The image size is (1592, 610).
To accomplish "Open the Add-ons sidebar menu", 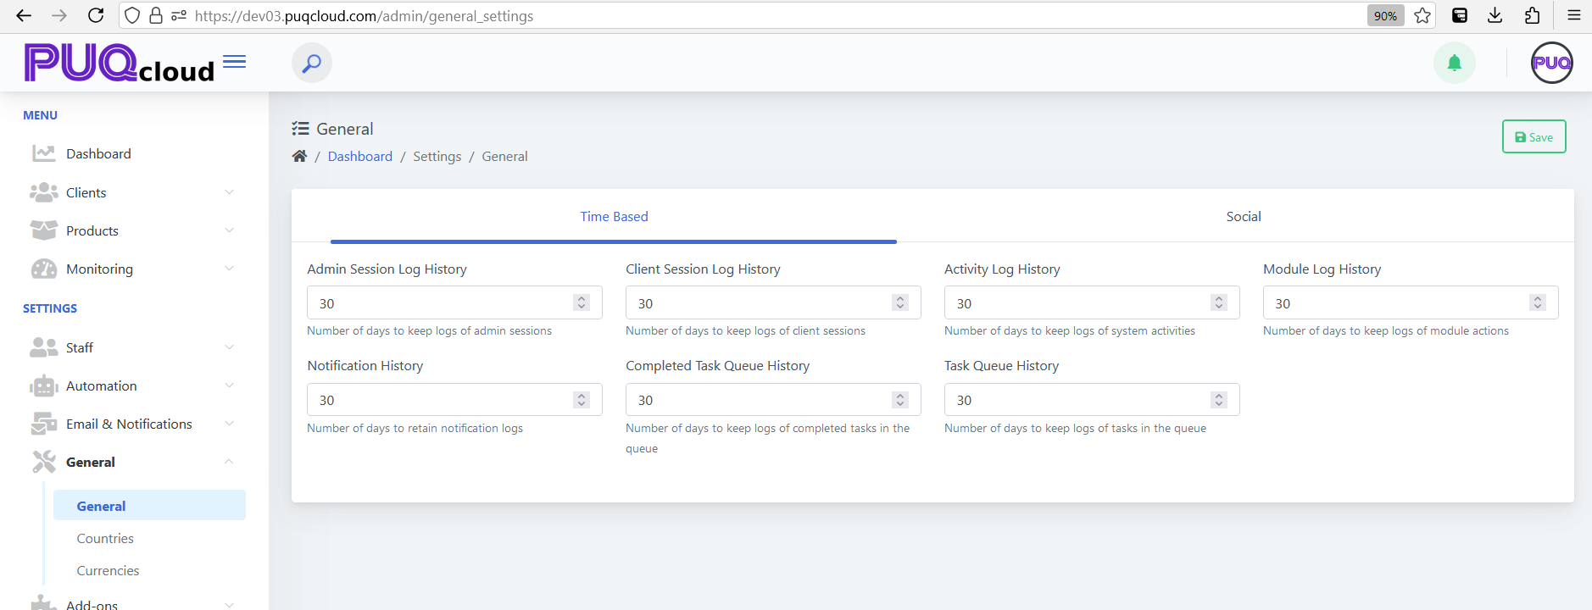I will point(92,604).
